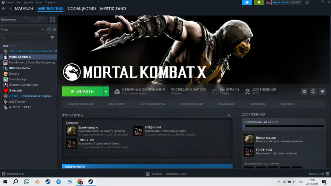Image resolution: width=331 pixels, height=186 pixels.
Task: Open the Игры category dropdown
Action: [x=22, y=29]
